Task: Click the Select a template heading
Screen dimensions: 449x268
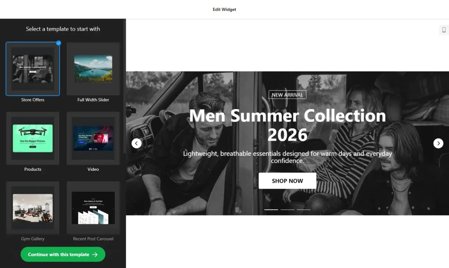Action: click(x=63, y=29)
